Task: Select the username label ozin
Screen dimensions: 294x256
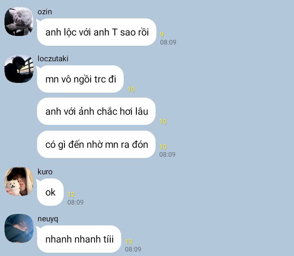Action: [45, 12]
